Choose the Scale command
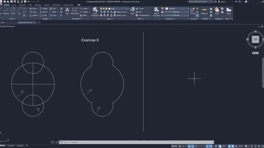Image resolution: width=264 pixels, height=148 pixels. coord(43,15)
